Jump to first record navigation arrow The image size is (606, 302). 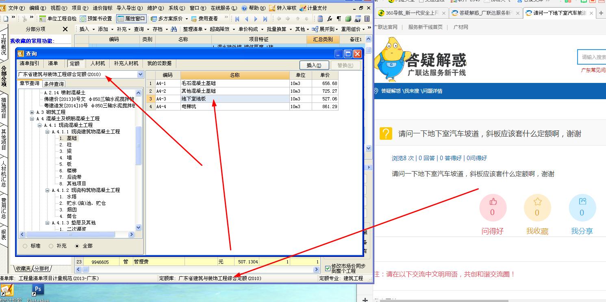pyautogui.click(x=237, y=19)
